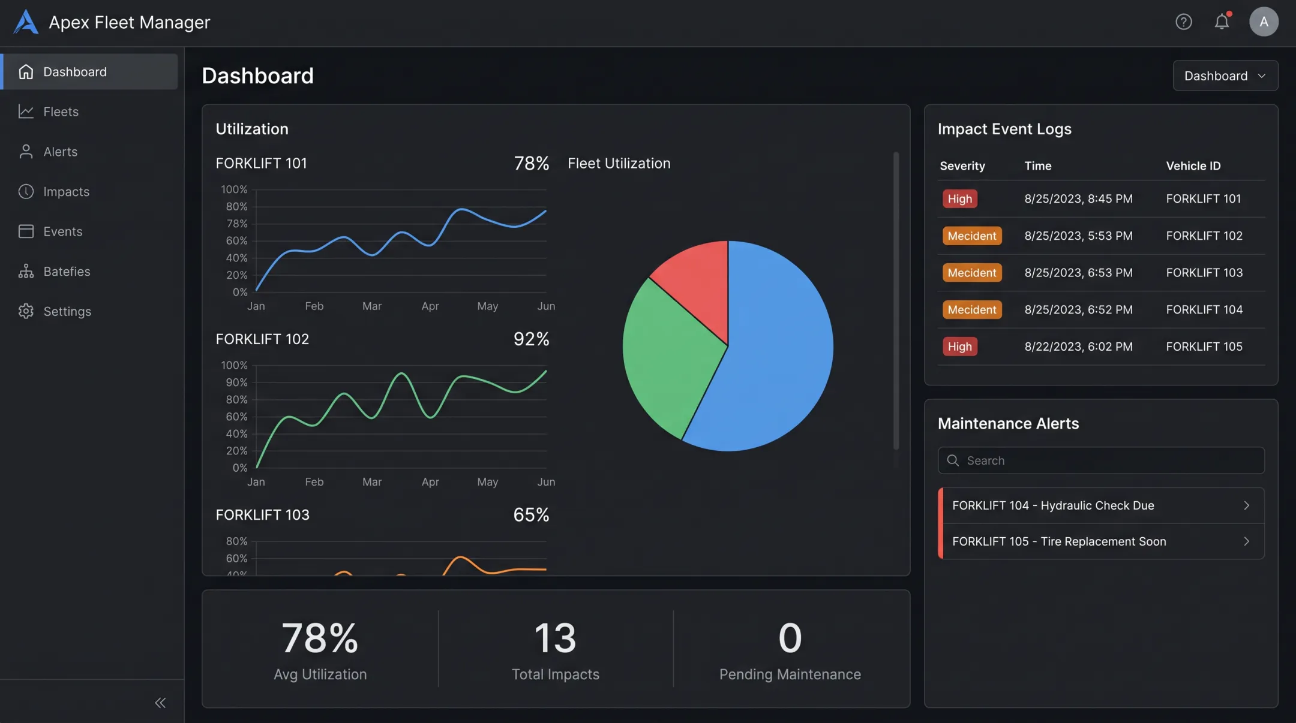Open the Dashboard view dropdown
This screenshot has width=1296, height=723.
click(x=1225, y=76)
